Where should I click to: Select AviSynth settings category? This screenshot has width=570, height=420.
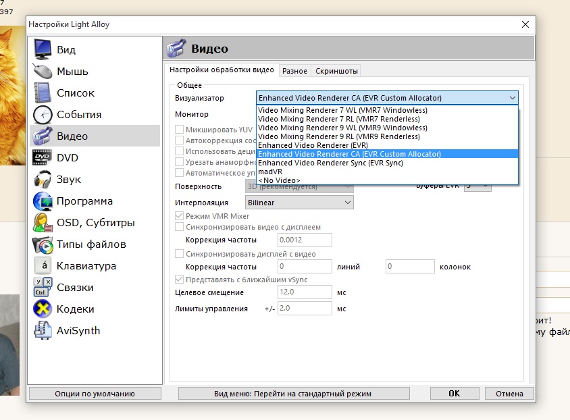click(95, 330)
